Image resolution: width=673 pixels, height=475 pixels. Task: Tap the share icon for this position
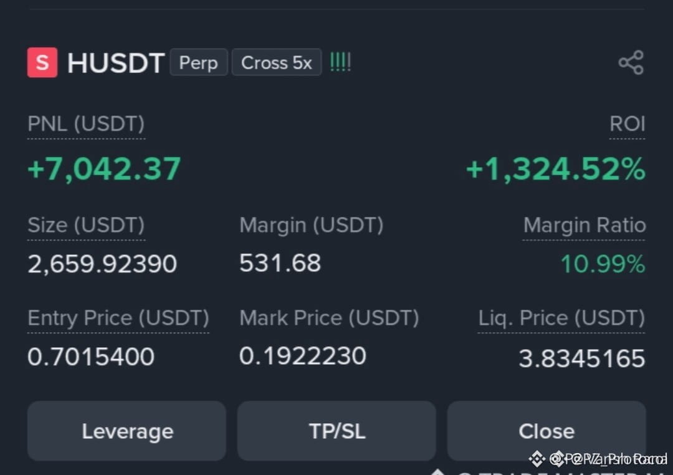point(631,63)
